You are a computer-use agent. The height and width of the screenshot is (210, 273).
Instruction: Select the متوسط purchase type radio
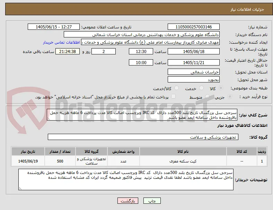point(207,97)
